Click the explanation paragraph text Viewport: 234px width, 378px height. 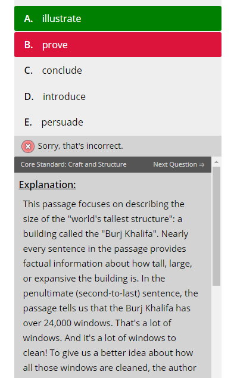(x=111, y=286)
